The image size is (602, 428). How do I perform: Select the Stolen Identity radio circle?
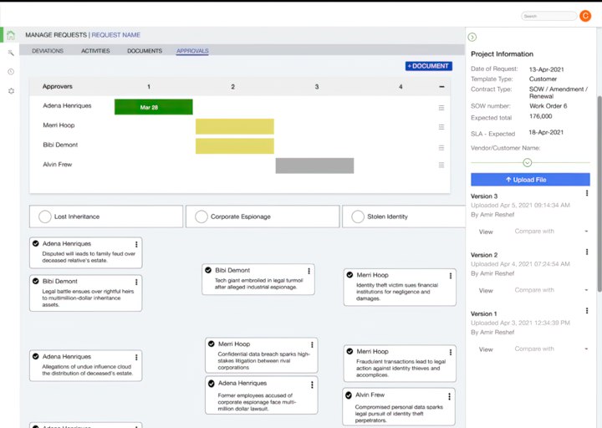[358, 217]
